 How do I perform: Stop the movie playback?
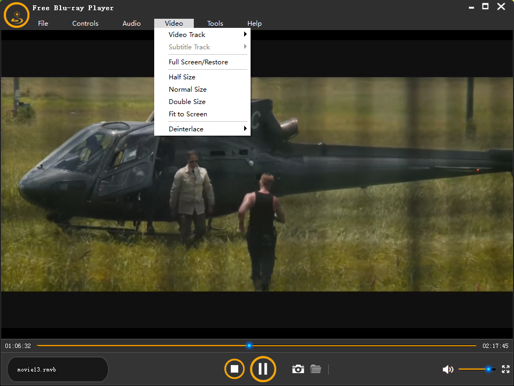[x=235, y=369]
